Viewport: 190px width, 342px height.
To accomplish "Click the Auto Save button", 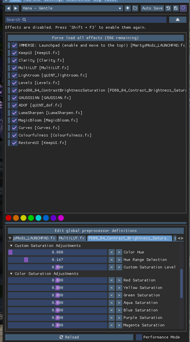I will point(152,8).
